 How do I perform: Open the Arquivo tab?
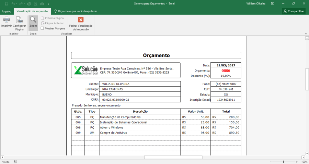coord(7,11)
